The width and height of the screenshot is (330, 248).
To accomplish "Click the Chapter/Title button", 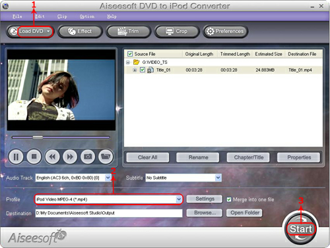I will 248,157.
